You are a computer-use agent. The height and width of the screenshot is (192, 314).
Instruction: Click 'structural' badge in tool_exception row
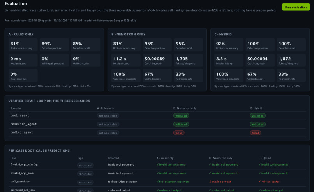pos(85,182)
